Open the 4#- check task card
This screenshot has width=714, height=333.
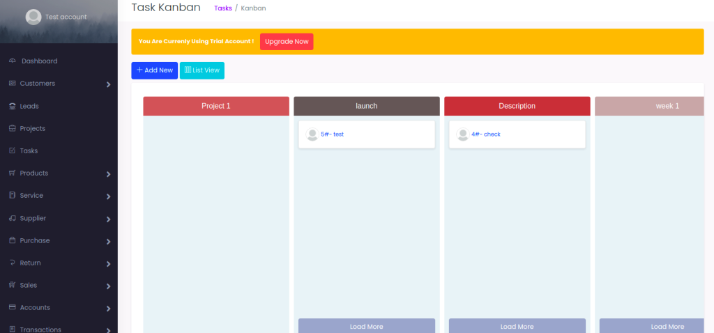[486, 134]
